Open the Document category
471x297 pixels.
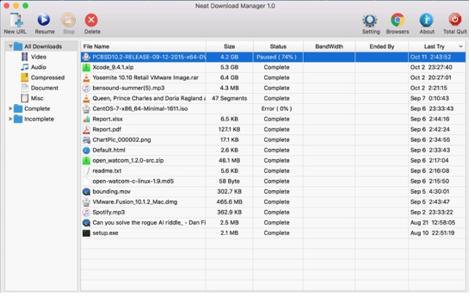(x=44, y=88)
